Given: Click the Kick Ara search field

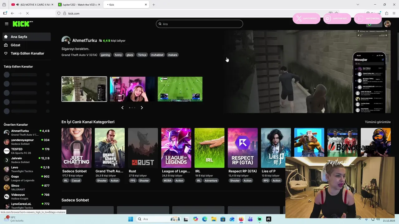Looking at the screenshot, I should [x=199, y=24].
